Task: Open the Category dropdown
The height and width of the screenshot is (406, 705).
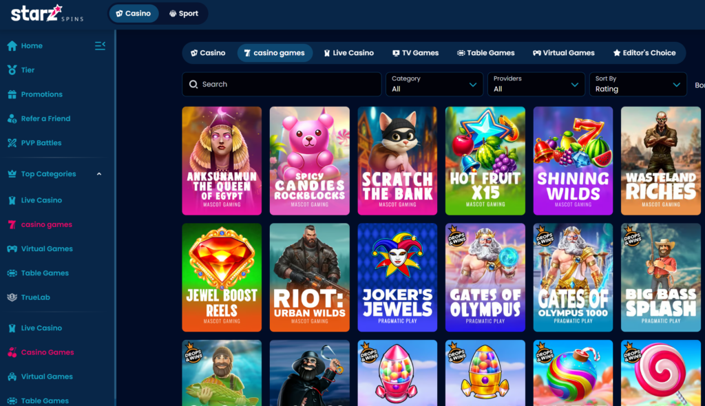Action: [x=434, y=84]
